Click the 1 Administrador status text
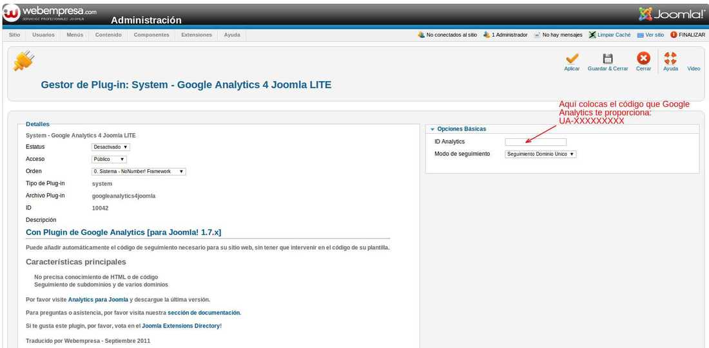 pyautogui.click(x=510, y=35)
